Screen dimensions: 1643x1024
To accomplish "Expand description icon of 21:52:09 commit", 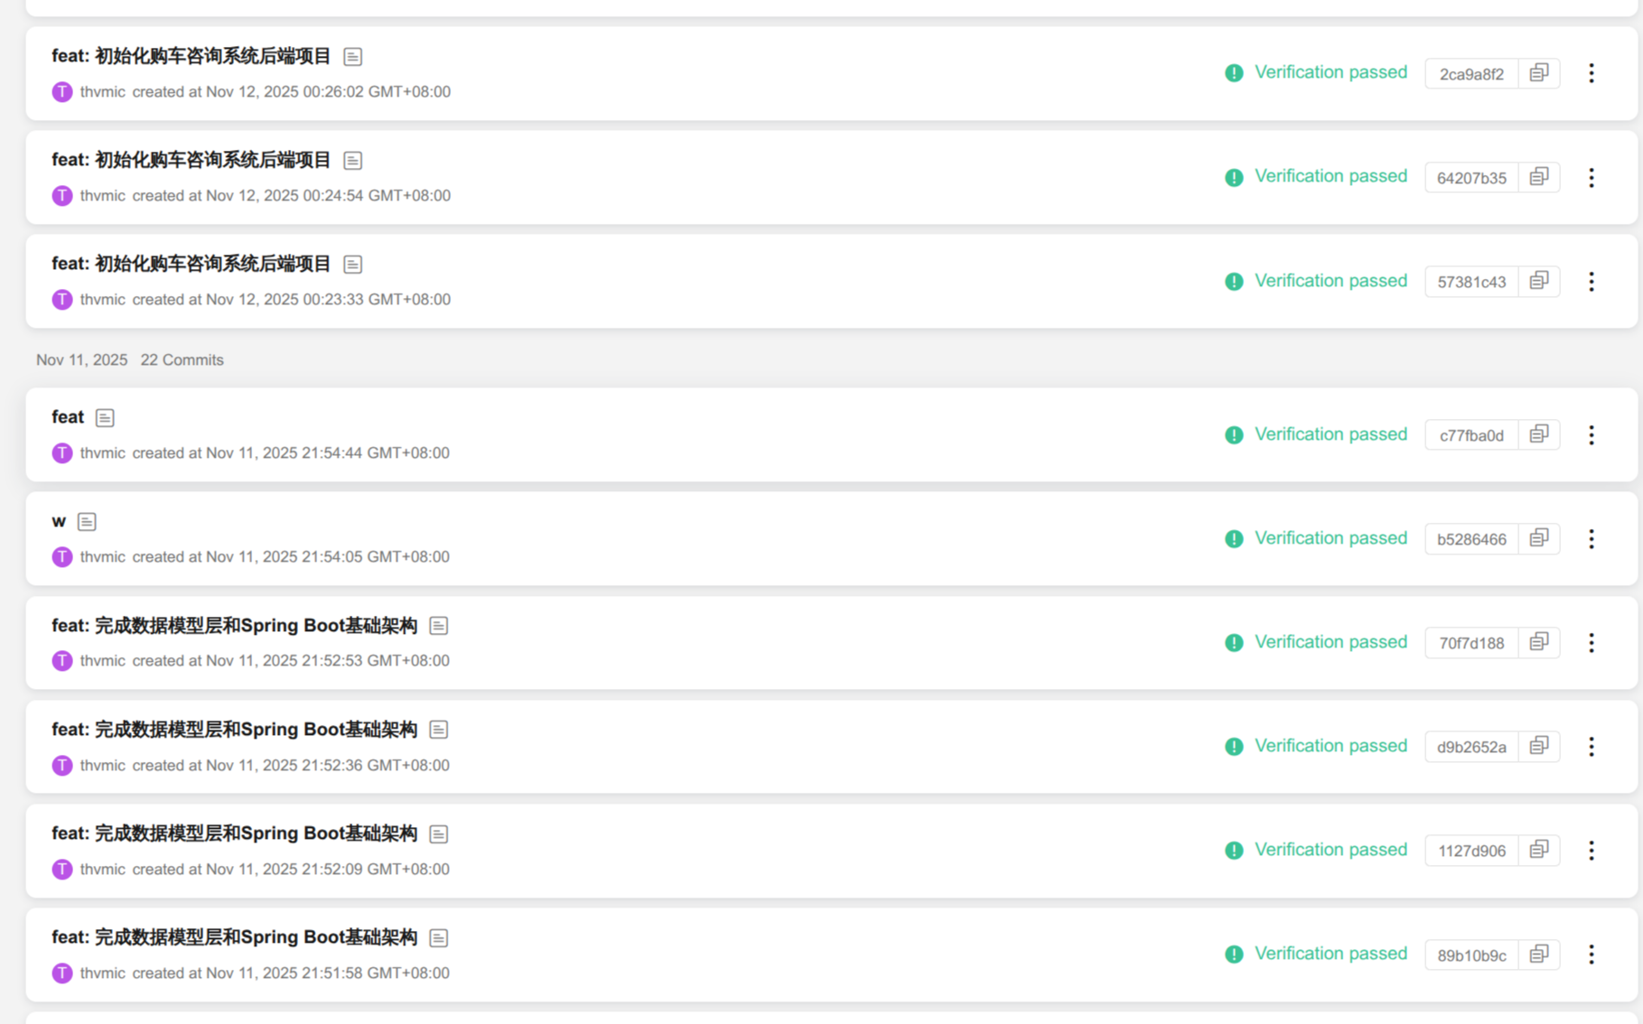I will [439, 833].
